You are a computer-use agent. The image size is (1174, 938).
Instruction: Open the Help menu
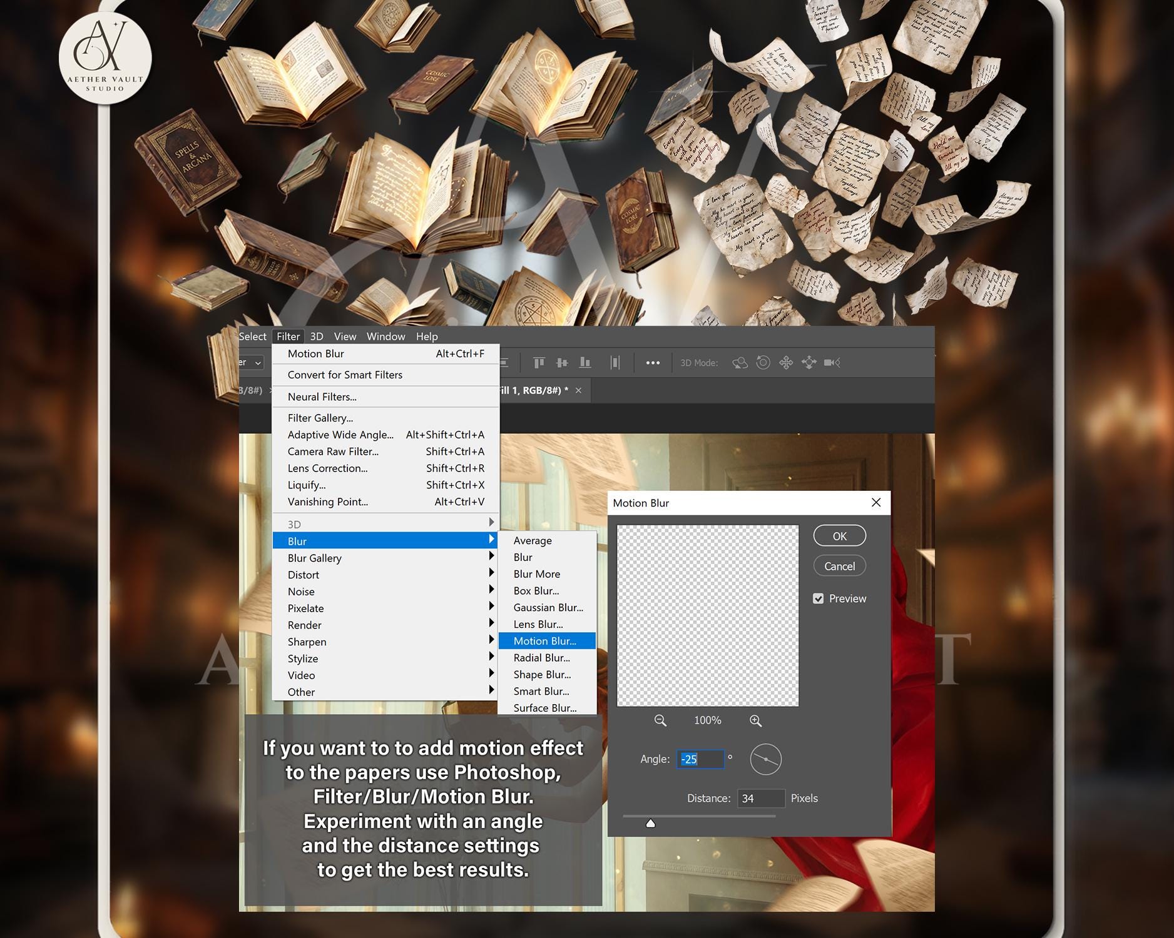coord(427,336)
